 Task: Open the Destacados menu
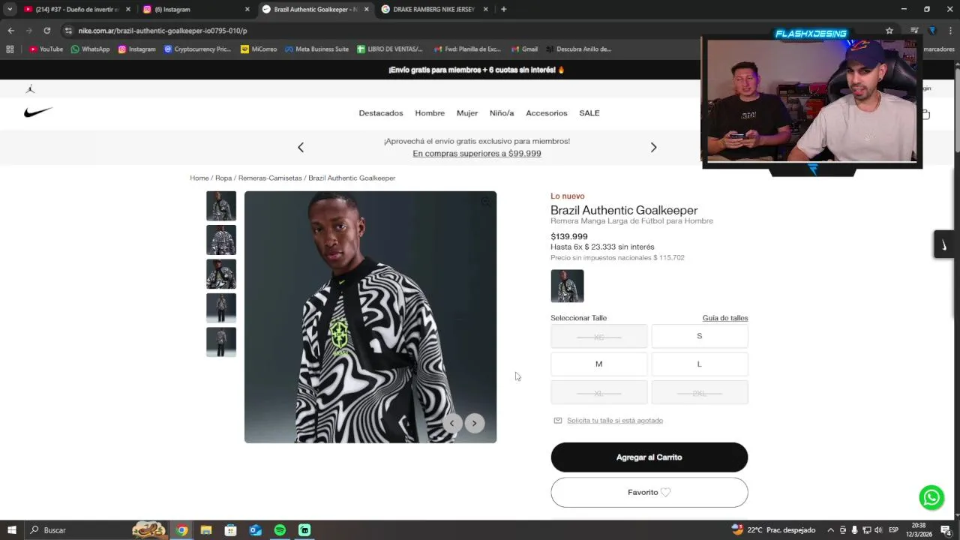(381, 113)
